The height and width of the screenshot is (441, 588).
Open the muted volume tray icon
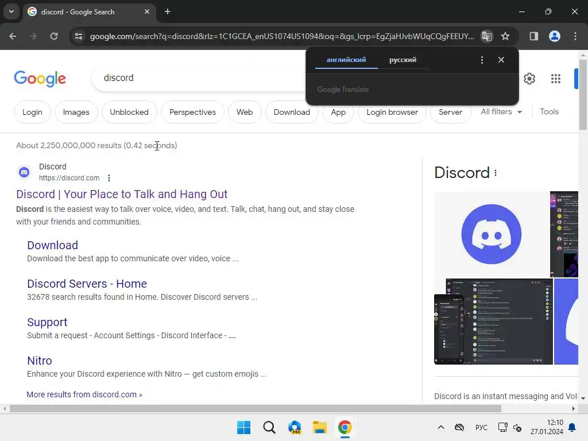[x=517, y=427]
